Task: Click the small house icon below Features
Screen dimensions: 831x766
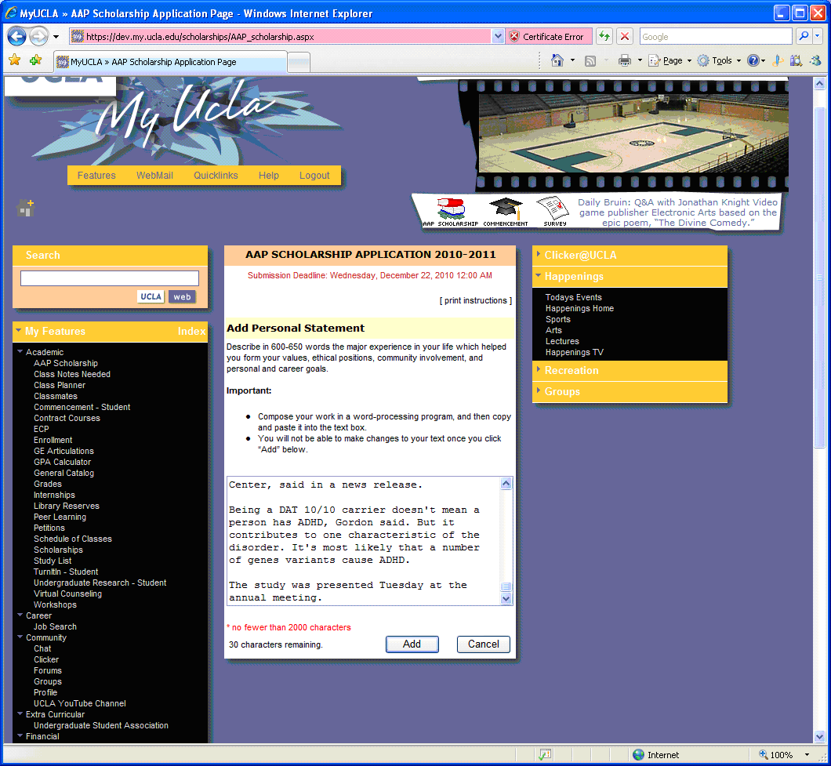Action: point(26,209)
